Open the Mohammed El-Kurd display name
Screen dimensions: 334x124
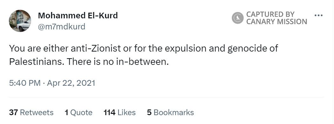pyautogui.click(x=78, y=15)
